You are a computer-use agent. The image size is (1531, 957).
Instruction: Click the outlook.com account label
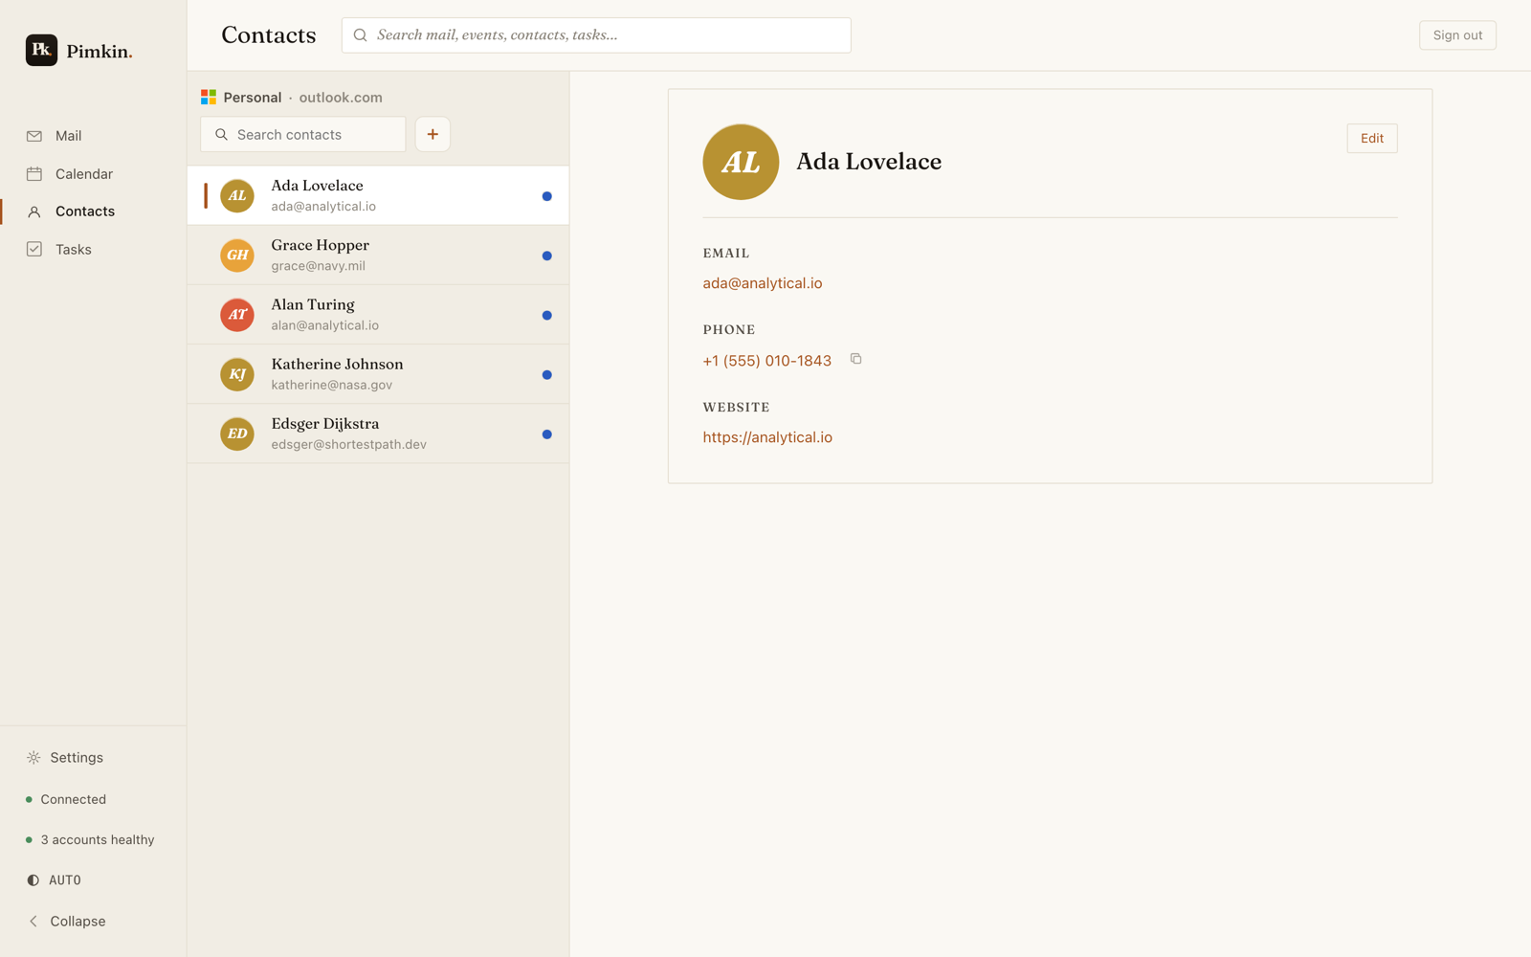pyautogui.click(x=341, y=98)
